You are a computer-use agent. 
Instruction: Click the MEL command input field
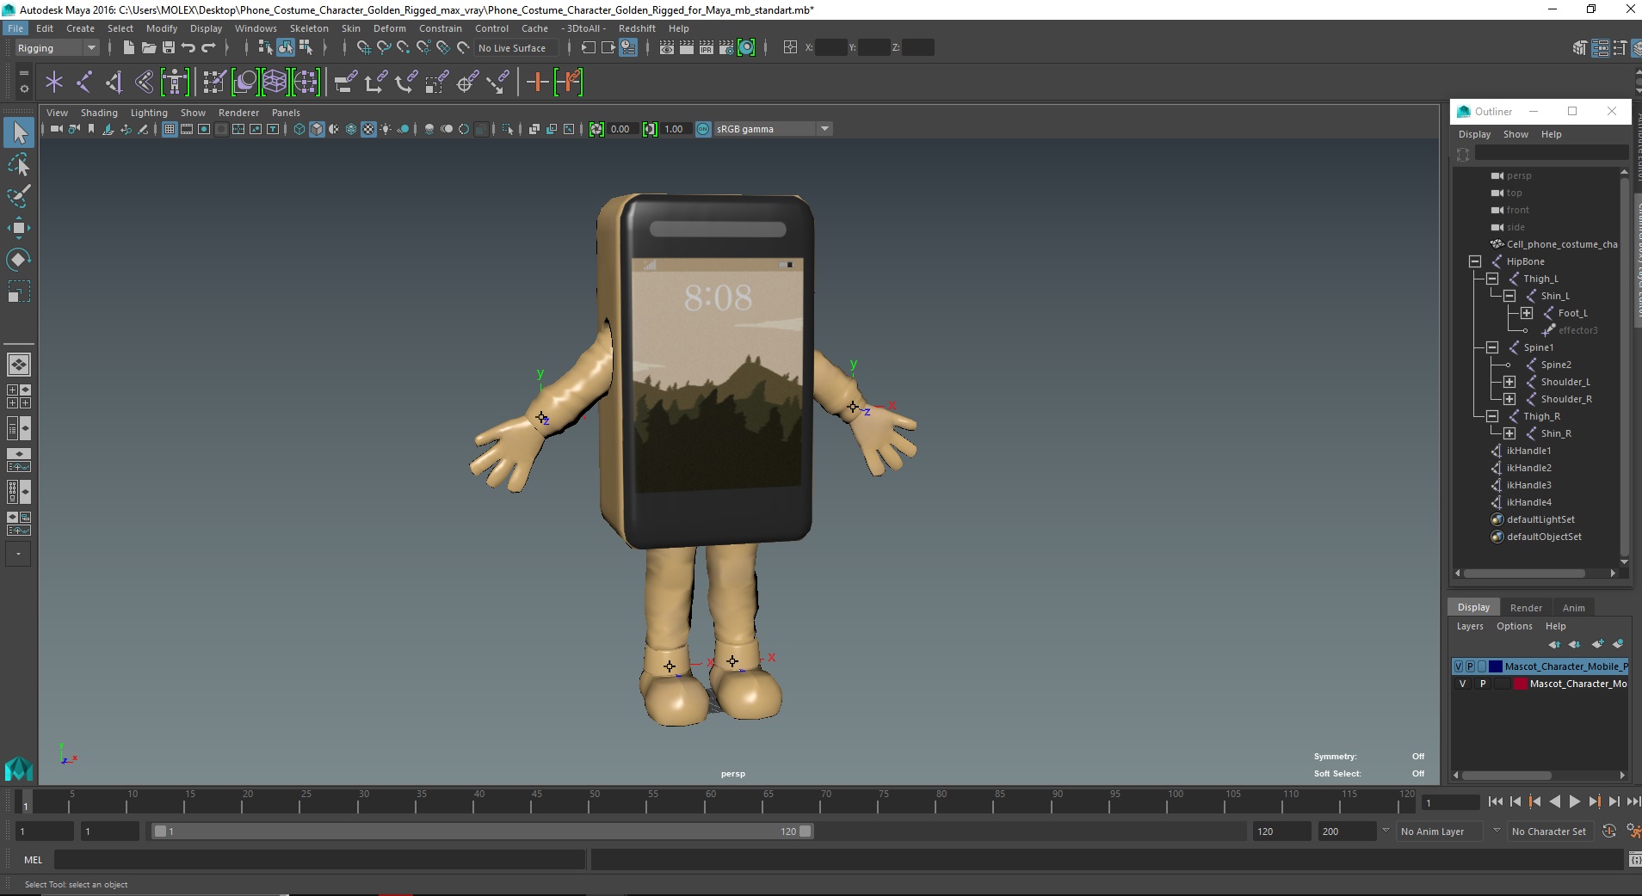tap(319, 860)
